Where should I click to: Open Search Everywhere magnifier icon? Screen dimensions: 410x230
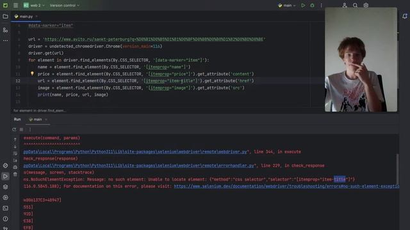coord(355,5)
